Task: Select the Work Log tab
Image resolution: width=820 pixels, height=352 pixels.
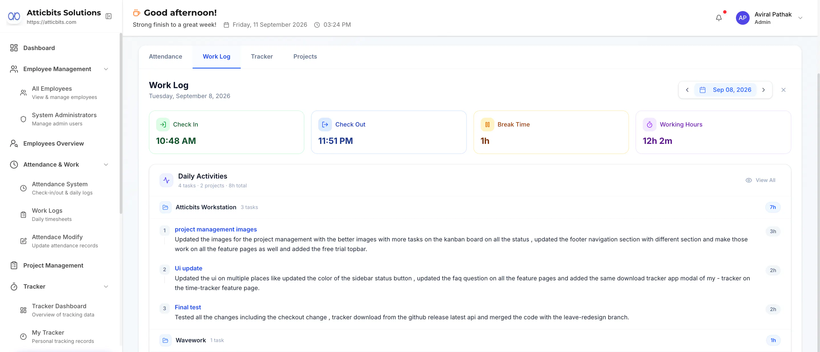Action: (217, 57)
